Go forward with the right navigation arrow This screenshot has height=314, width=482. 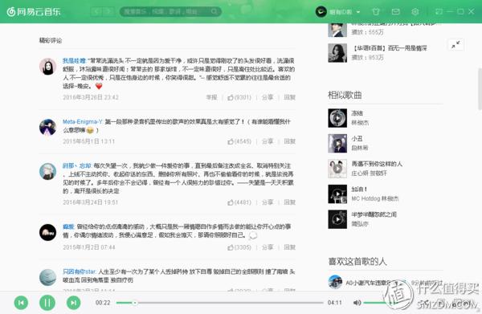tap(108, 12)
